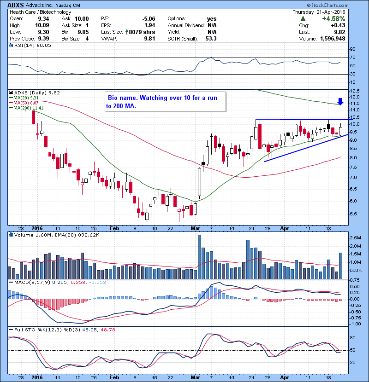
Task: Select the ADXS ticker symbol in the header
Action: coord(15,5)
